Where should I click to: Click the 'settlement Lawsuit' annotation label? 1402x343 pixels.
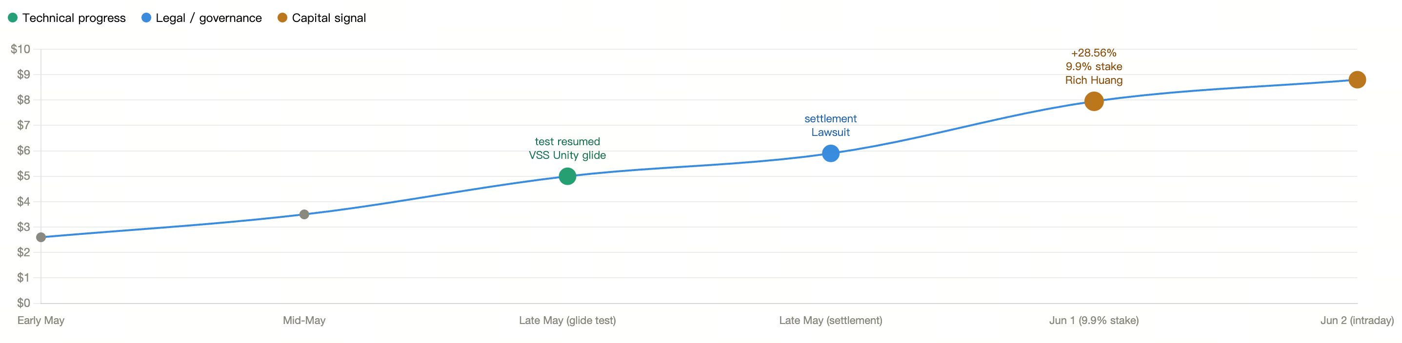[831, 126]
